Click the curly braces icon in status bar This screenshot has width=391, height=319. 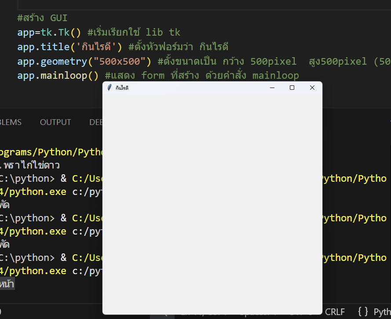(x=363, y=312)
